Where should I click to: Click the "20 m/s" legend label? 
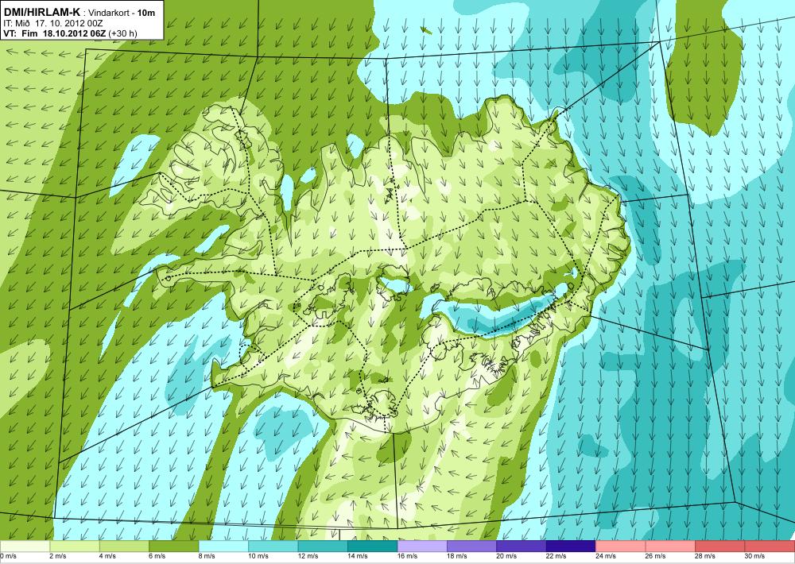pos(507,556)
